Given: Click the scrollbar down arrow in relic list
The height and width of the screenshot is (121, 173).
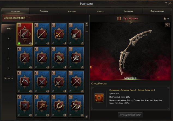Looking at the screenshot, I should [x=87, y=117].
